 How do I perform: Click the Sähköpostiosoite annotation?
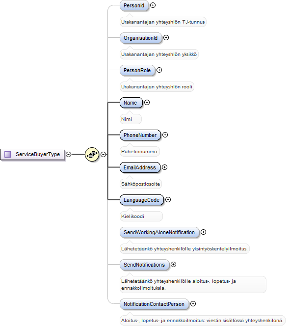tap(141, 184)
